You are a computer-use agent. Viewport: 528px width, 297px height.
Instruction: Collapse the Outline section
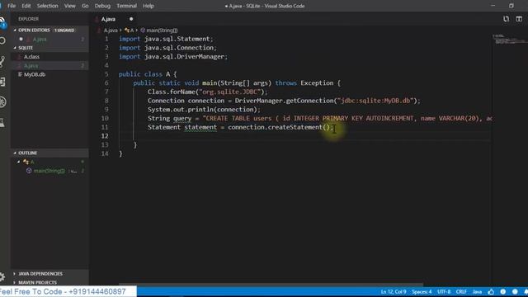tap(15, 153)
